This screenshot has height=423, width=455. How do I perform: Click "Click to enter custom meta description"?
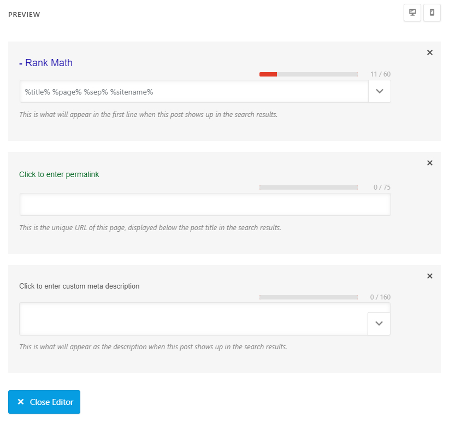[79, 286]
